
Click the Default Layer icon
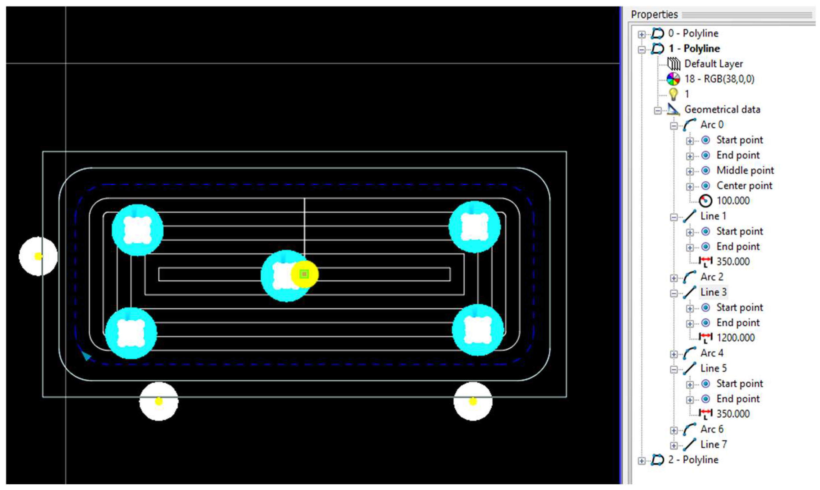674,64
